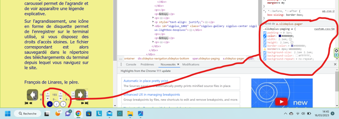Click the large left arrow in the carousel

point(32,95)
